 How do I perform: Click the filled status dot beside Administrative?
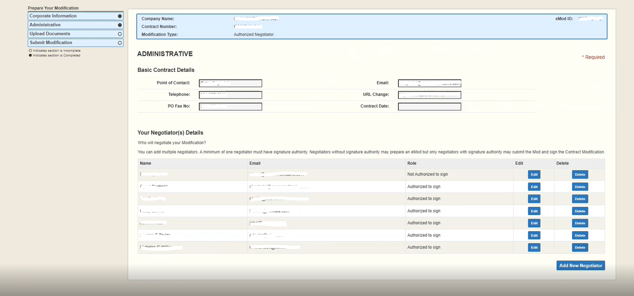(x=120, y=25)
